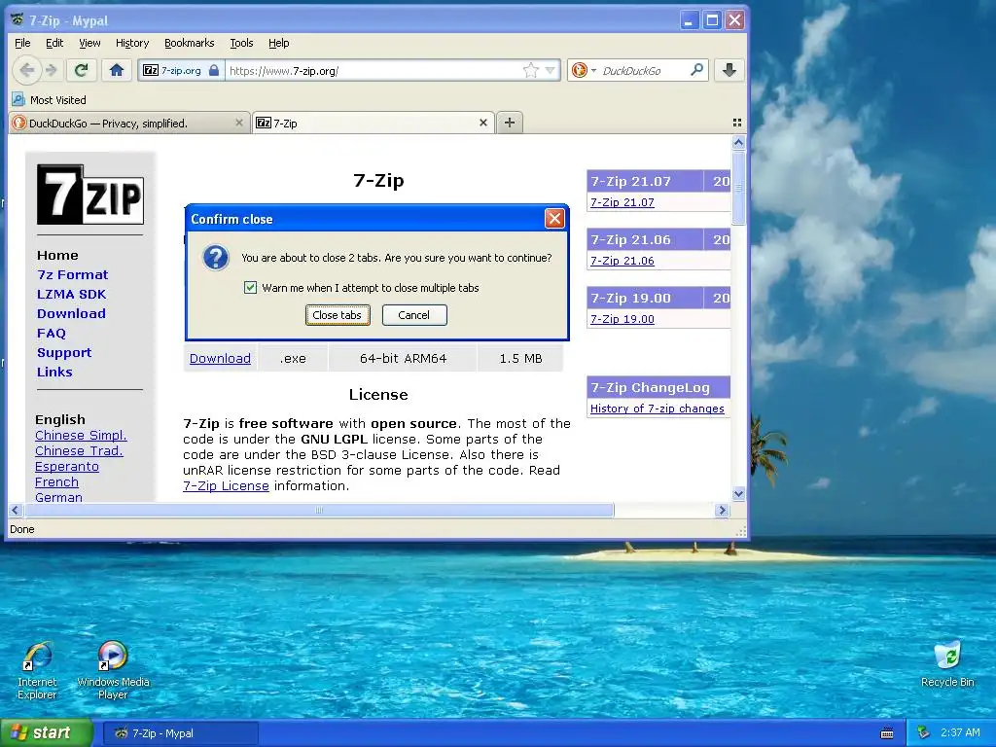Close the Confirm close dialog with X
This screenshot has height=747, width=996.
pos(554,219)
